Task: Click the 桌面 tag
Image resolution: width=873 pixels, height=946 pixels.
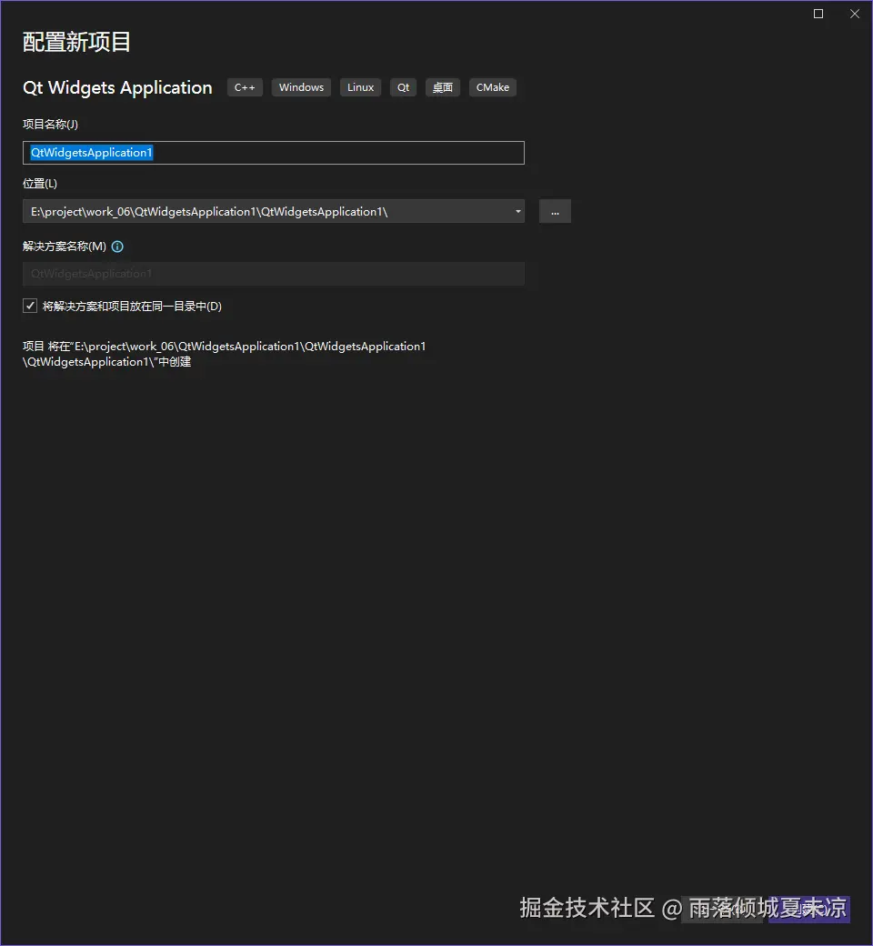Action: (443, 87)
